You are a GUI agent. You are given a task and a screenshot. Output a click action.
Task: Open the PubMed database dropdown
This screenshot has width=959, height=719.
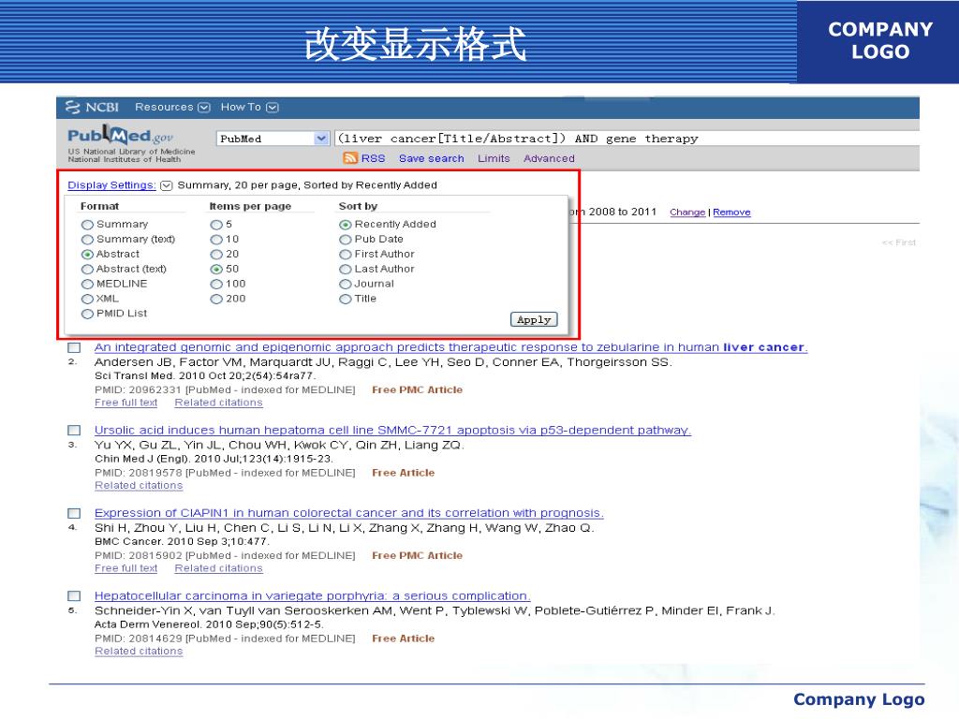click(x=273, y=139)
